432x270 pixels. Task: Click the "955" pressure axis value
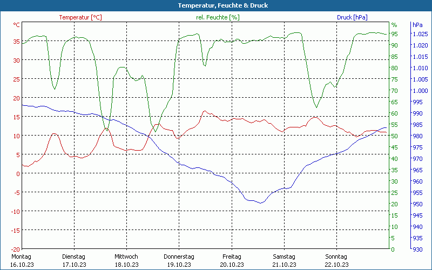point(417,193)
